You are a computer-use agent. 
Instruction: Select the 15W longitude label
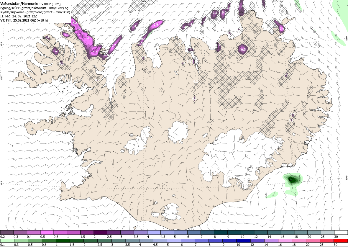(280, 1)
